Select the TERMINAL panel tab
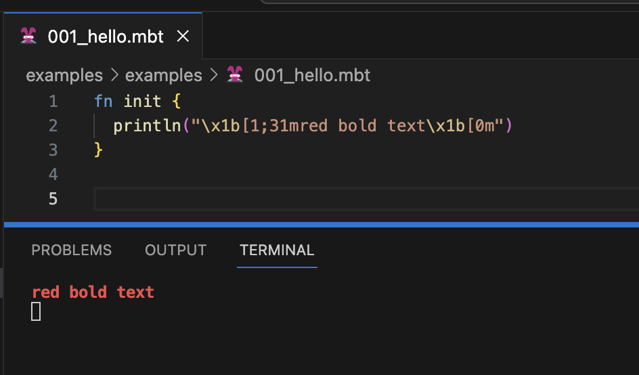Viewport: 639px width, 375px height. tap(277, 250)
